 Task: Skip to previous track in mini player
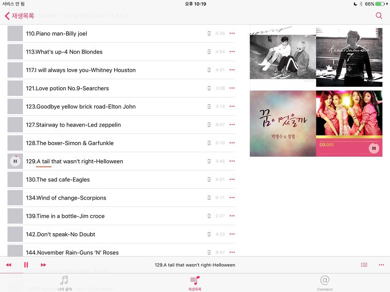click(9, 265)
